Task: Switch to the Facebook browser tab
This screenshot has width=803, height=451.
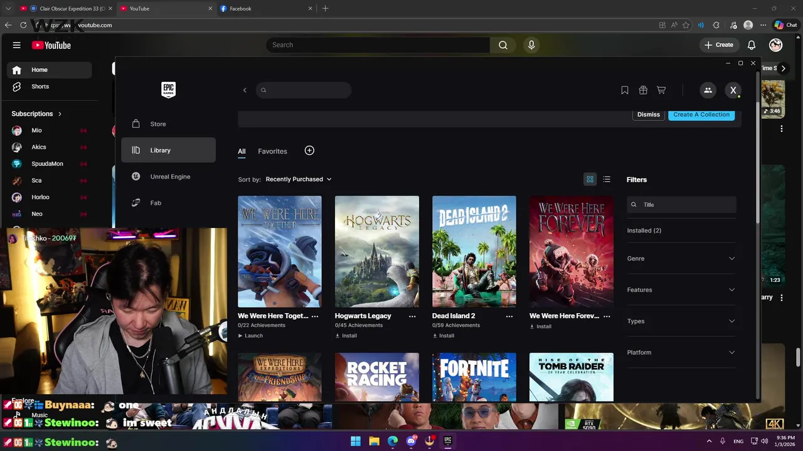Action: point(266,9)
